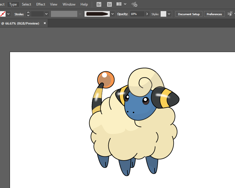This screenshot has height=188, width=235.
Task: Open the Effect menu
Action: 41,4
